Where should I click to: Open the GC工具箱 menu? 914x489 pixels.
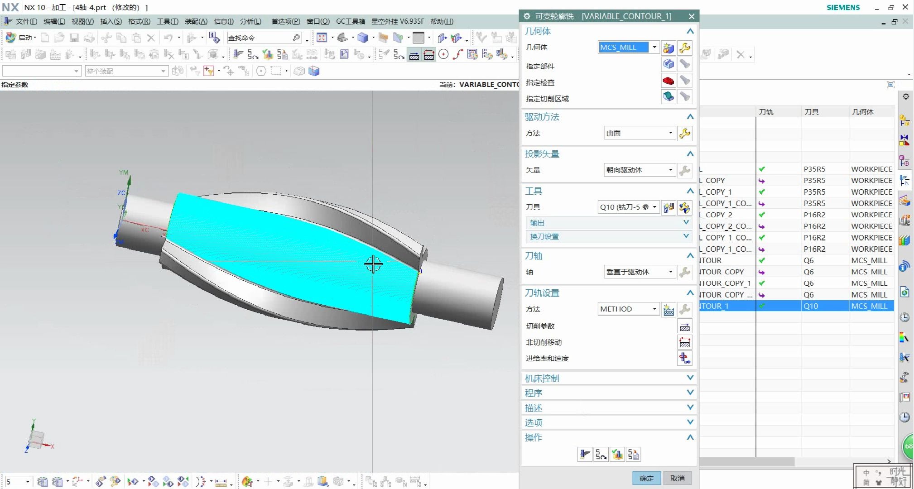pyautogui.click(x=350, y=21)
